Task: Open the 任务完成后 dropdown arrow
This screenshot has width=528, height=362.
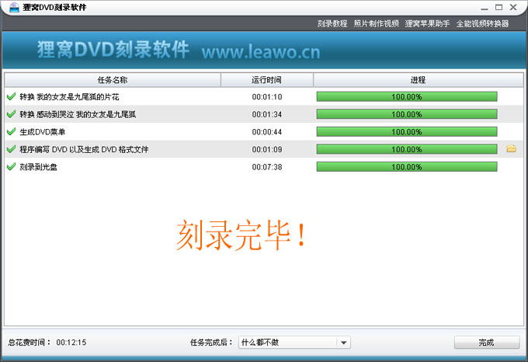Action: coord(343,343)
